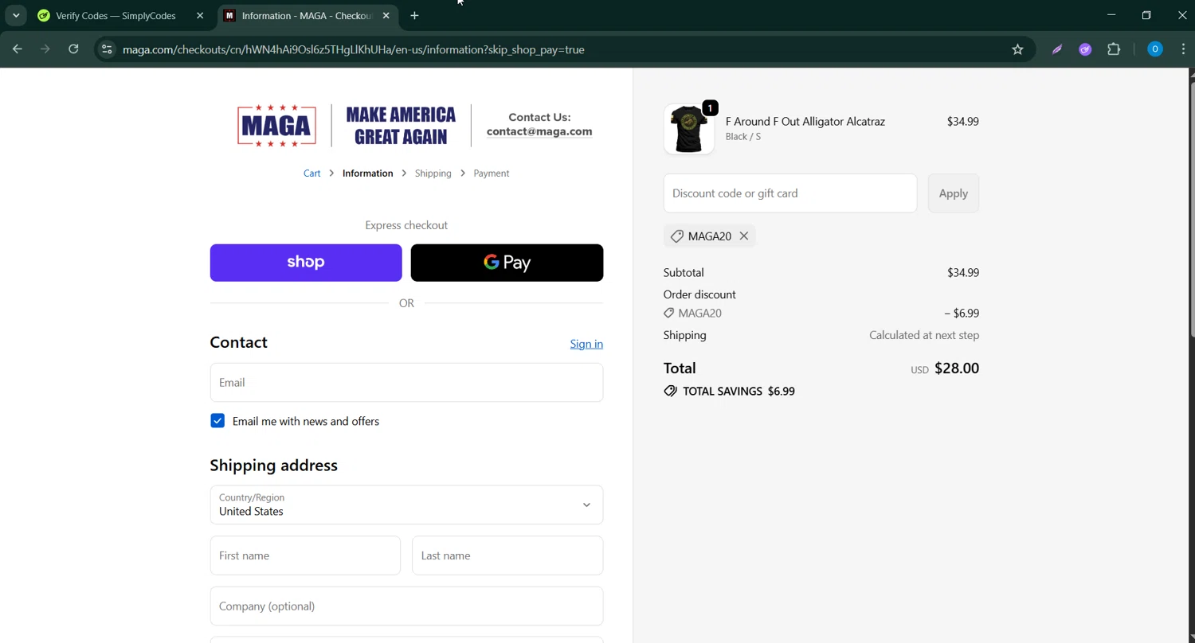Image resolution: width=1195 pixels, height=643 pixels.
Task: Open the purple feather extension icon
Action: (x=1057, y=49)
